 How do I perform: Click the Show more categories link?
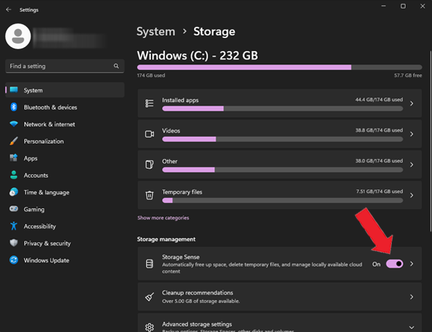(163, 218)
